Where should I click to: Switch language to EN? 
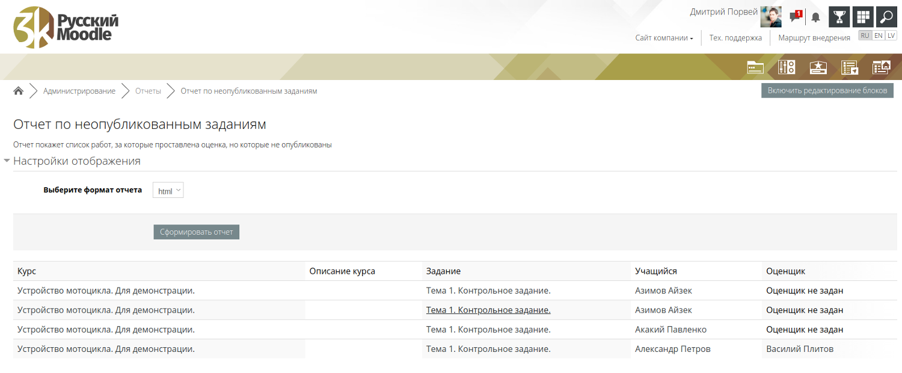(879, 35)
